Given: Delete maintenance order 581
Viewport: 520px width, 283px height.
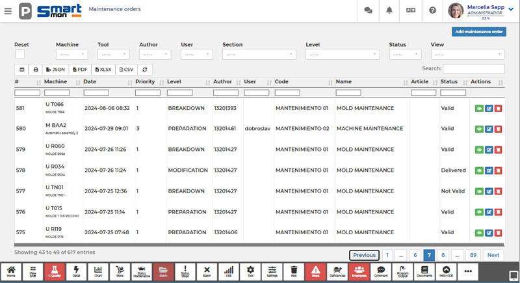Looking at the screenshot, I should [x=498, y=109].
